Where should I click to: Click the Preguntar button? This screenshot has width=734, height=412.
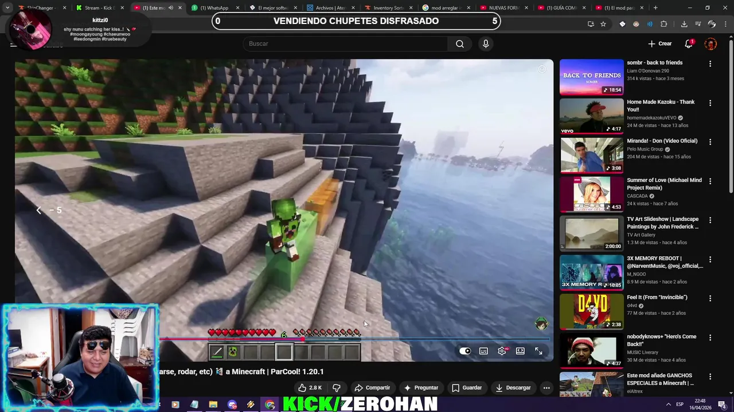[420, 388]
